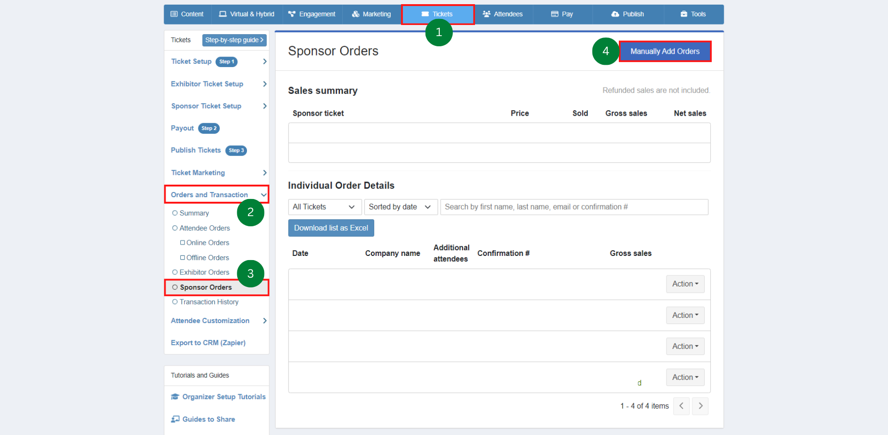Expand Exhibitor Ticket Setup chevron
Screen dimensions: 888x435
coord(265,84)
